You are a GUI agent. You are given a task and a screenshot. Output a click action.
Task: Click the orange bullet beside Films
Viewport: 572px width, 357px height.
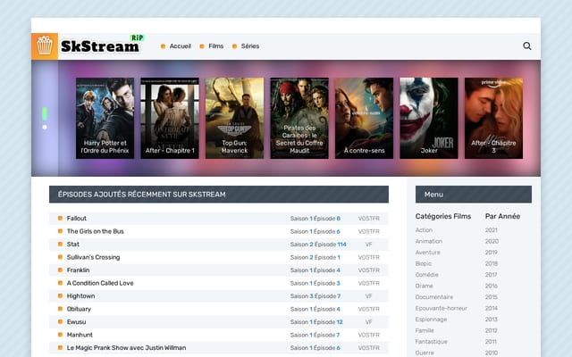[x=202, y=46]
